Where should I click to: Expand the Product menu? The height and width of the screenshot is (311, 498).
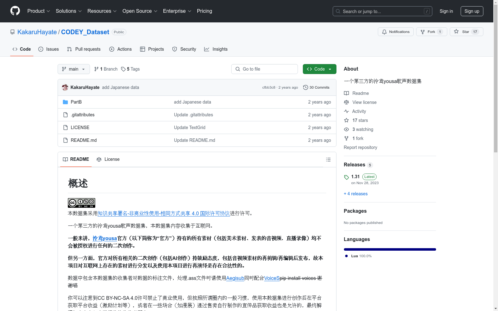[39, 11]
